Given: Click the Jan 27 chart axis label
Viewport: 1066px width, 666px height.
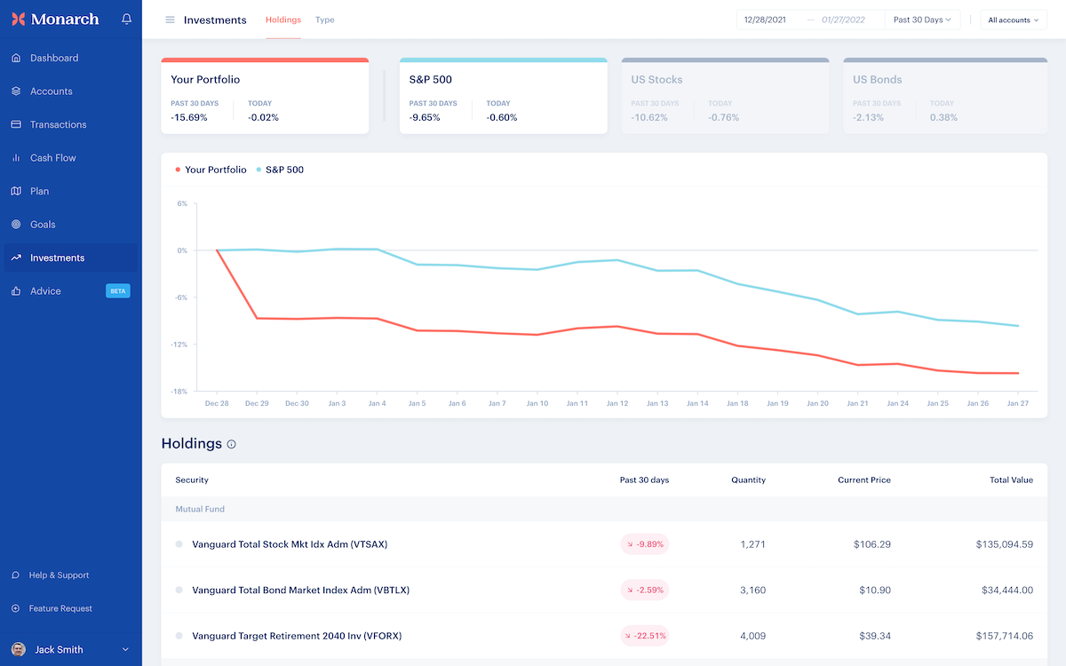Looking at the screenshot, I should pos(1018,403).
